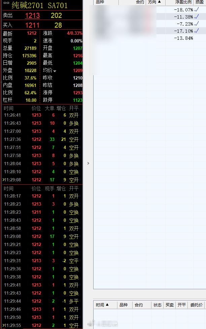Screen dimensions: 206x329
Task: Click the 持仓 value 175396
Action: pos(29,56)
